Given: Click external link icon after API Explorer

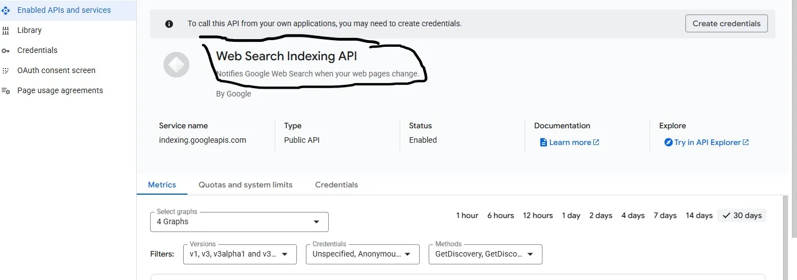Looking at the screenshot, I should tap(746, 142).
